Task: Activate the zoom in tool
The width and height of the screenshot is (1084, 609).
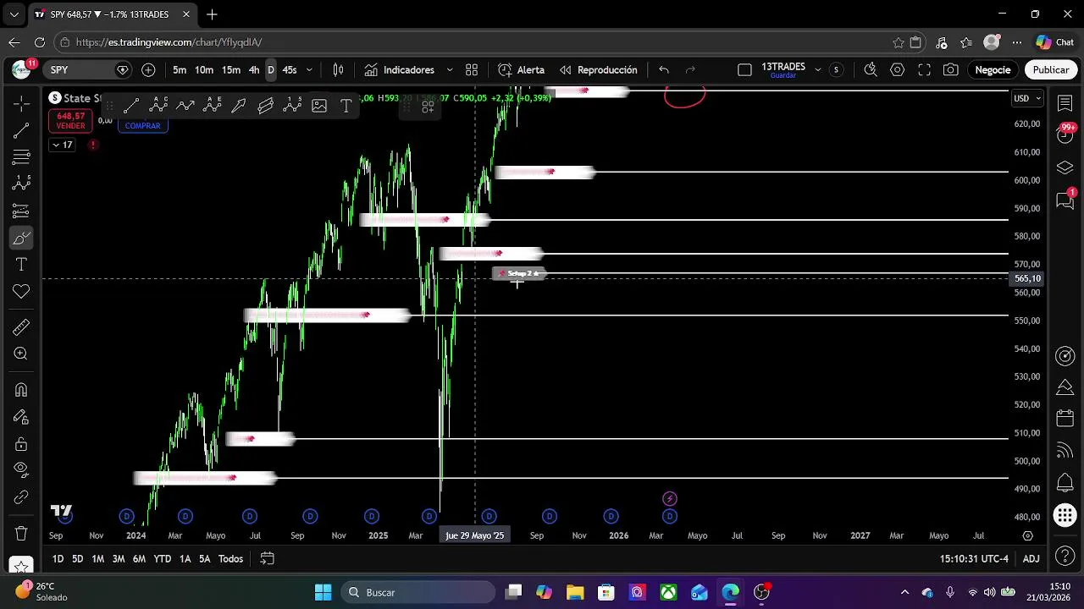Action: pos(21,354)
